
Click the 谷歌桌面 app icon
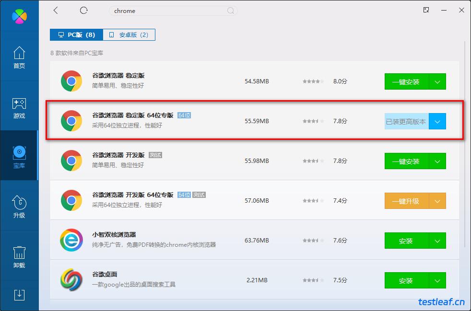(x=71, y=280)
